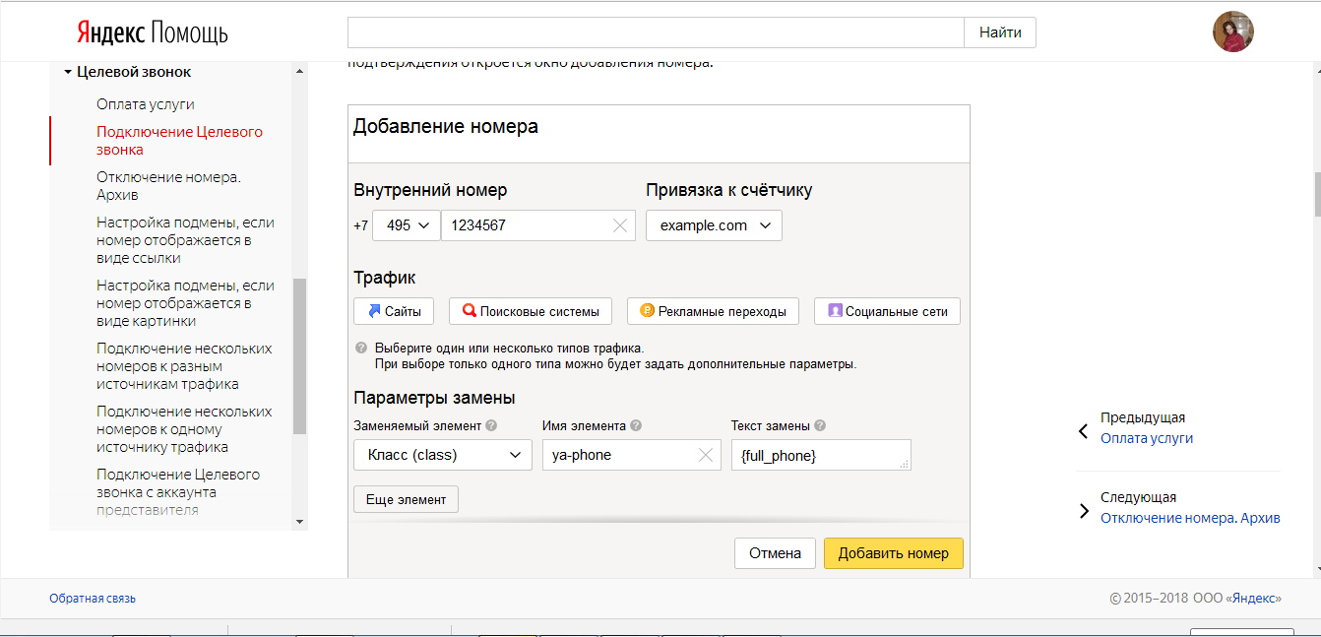Clear the 1234567 number using the X icon
Screen dimensions: 1321x637
(x=620, y=225)
